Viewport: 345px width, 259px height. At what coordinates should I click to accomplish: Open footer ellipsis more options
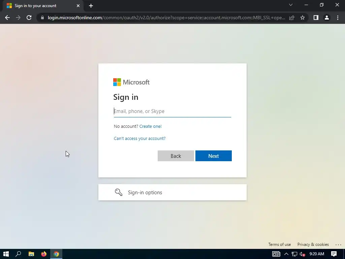338,245
